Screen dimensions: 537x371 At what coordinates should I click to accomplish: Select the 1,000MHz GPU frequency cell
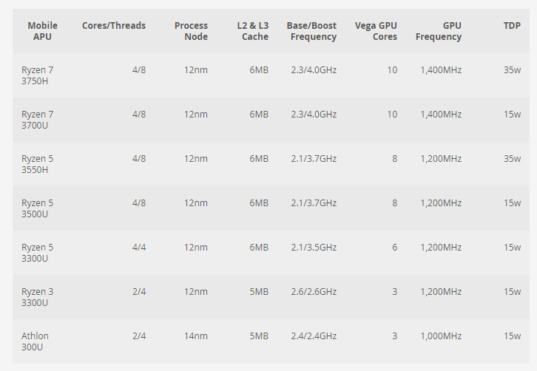(441, 336)
